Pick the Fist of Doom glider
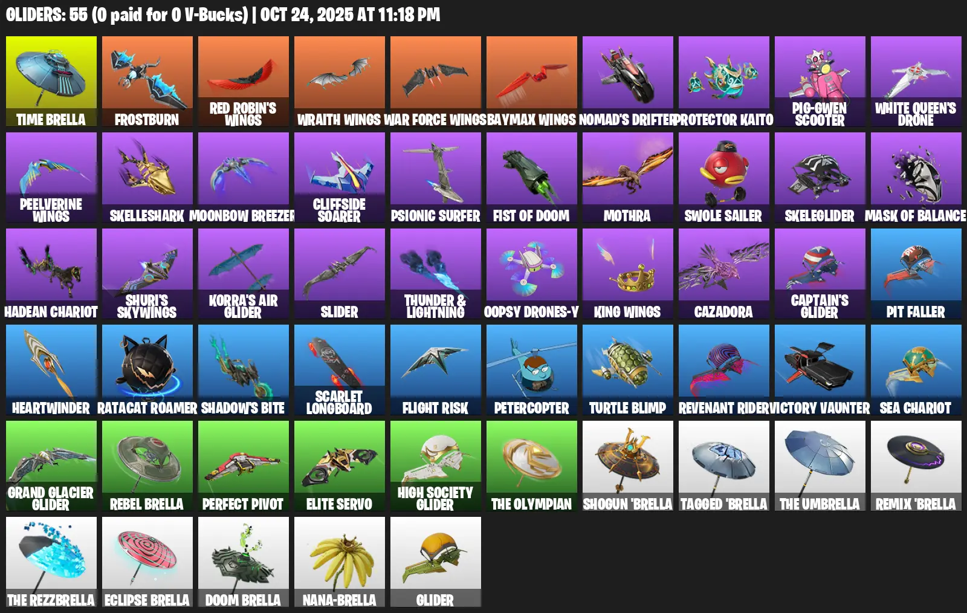Viewport: 967px width, 613px height. coord(532,177)
